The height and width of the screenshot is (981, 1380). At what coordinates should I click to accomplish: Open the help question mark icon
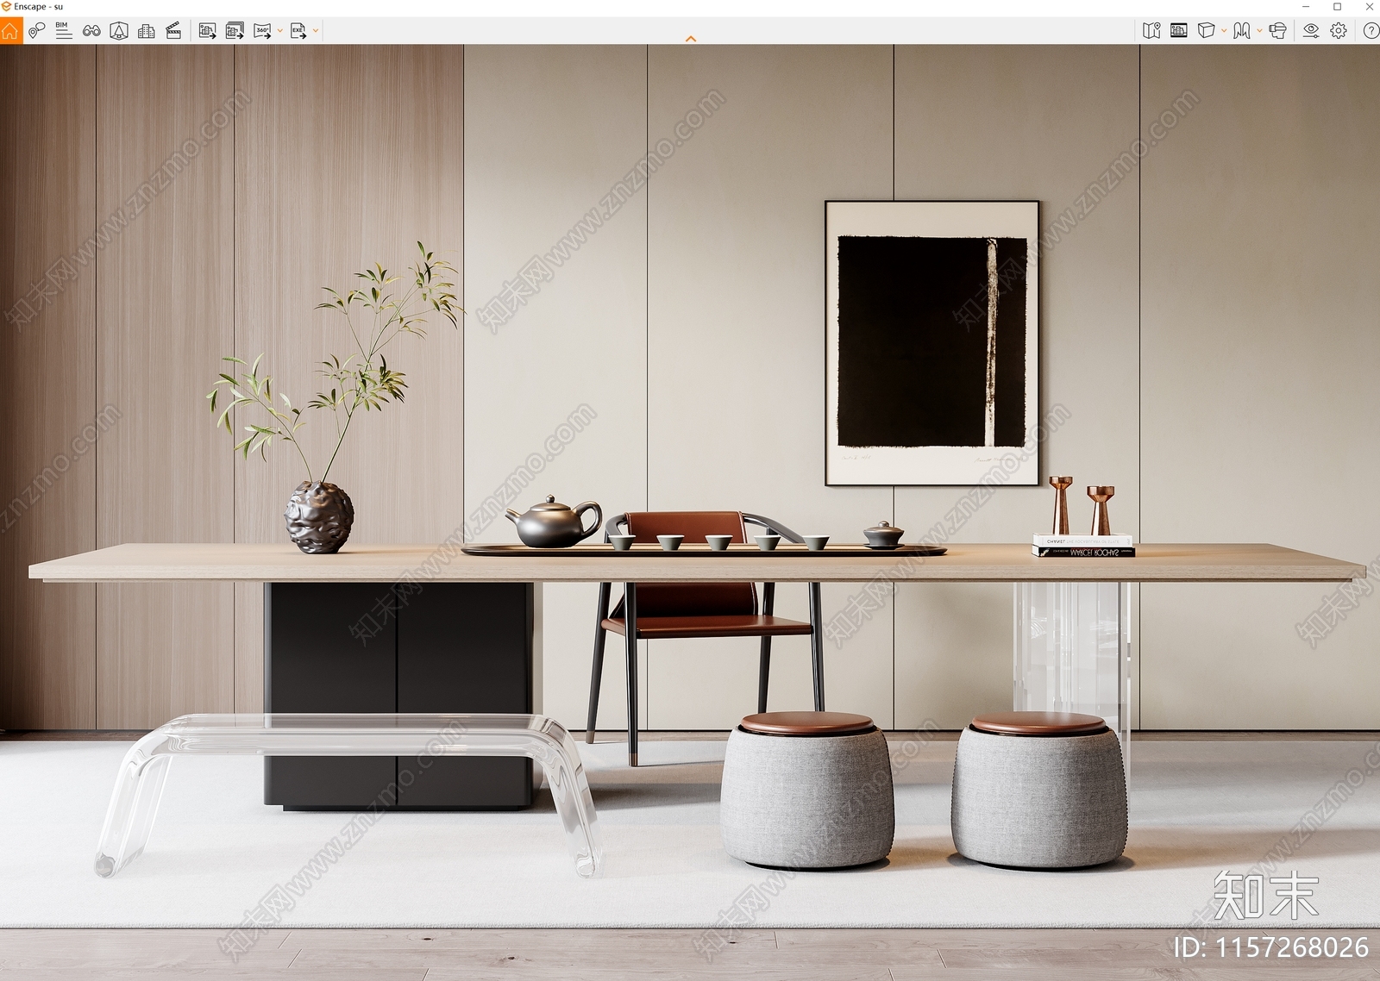pos(1371,31)
